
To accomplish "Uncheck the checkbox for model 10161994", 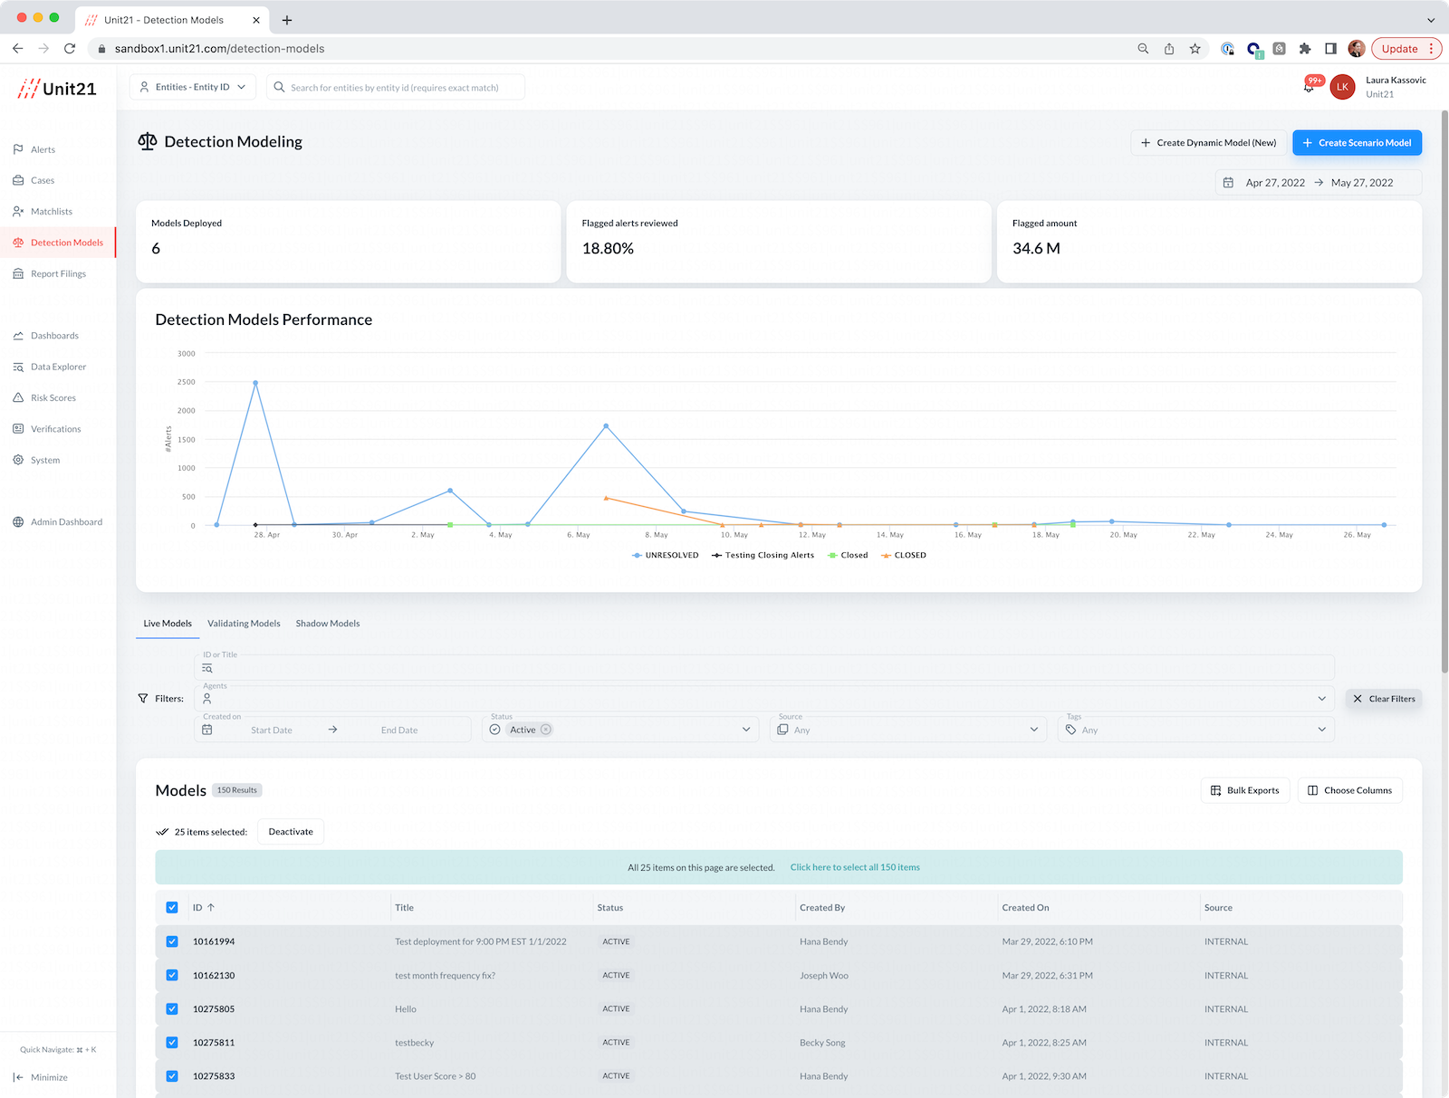I will pos(172,941).
